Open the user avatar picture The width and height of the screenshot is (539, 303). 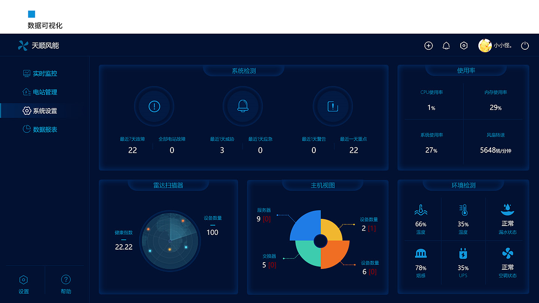[485, 45]
